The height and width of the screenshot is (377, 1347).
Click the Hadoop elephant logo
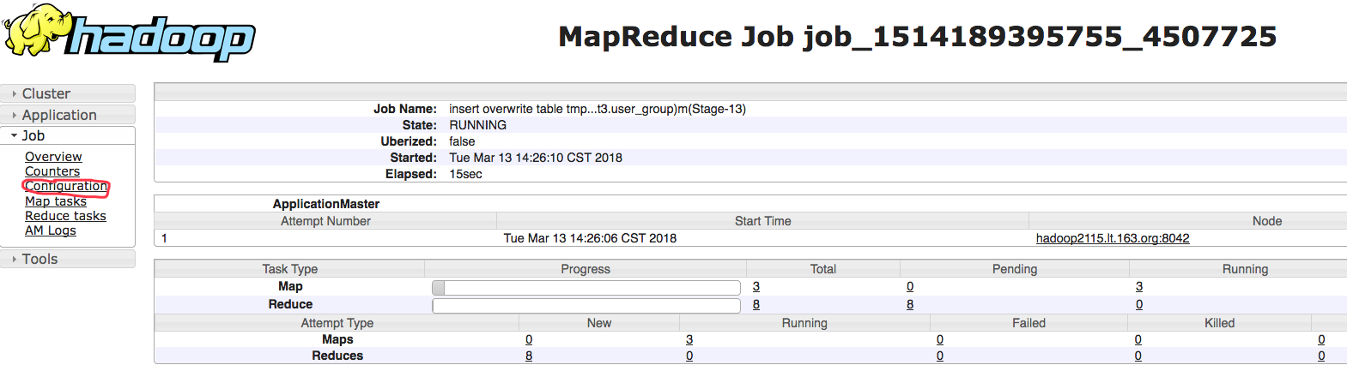pos(129,32)
